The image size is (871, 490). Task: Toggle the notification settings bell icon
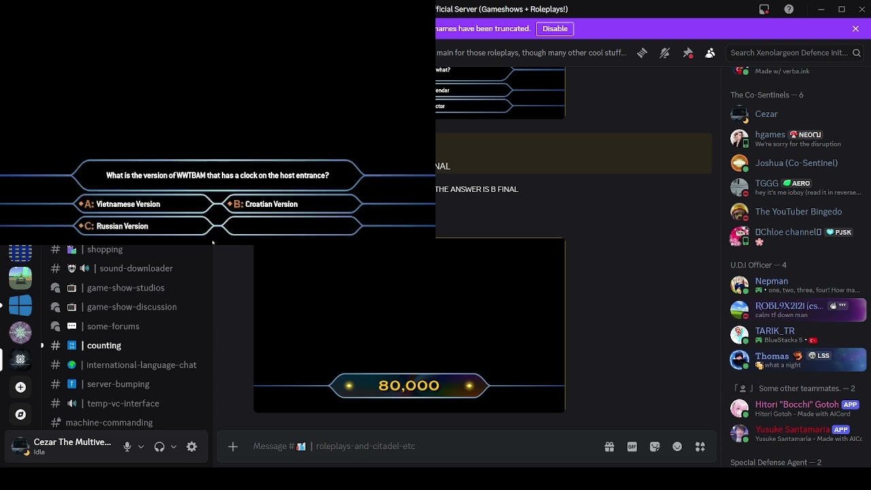tap(665, 53)
